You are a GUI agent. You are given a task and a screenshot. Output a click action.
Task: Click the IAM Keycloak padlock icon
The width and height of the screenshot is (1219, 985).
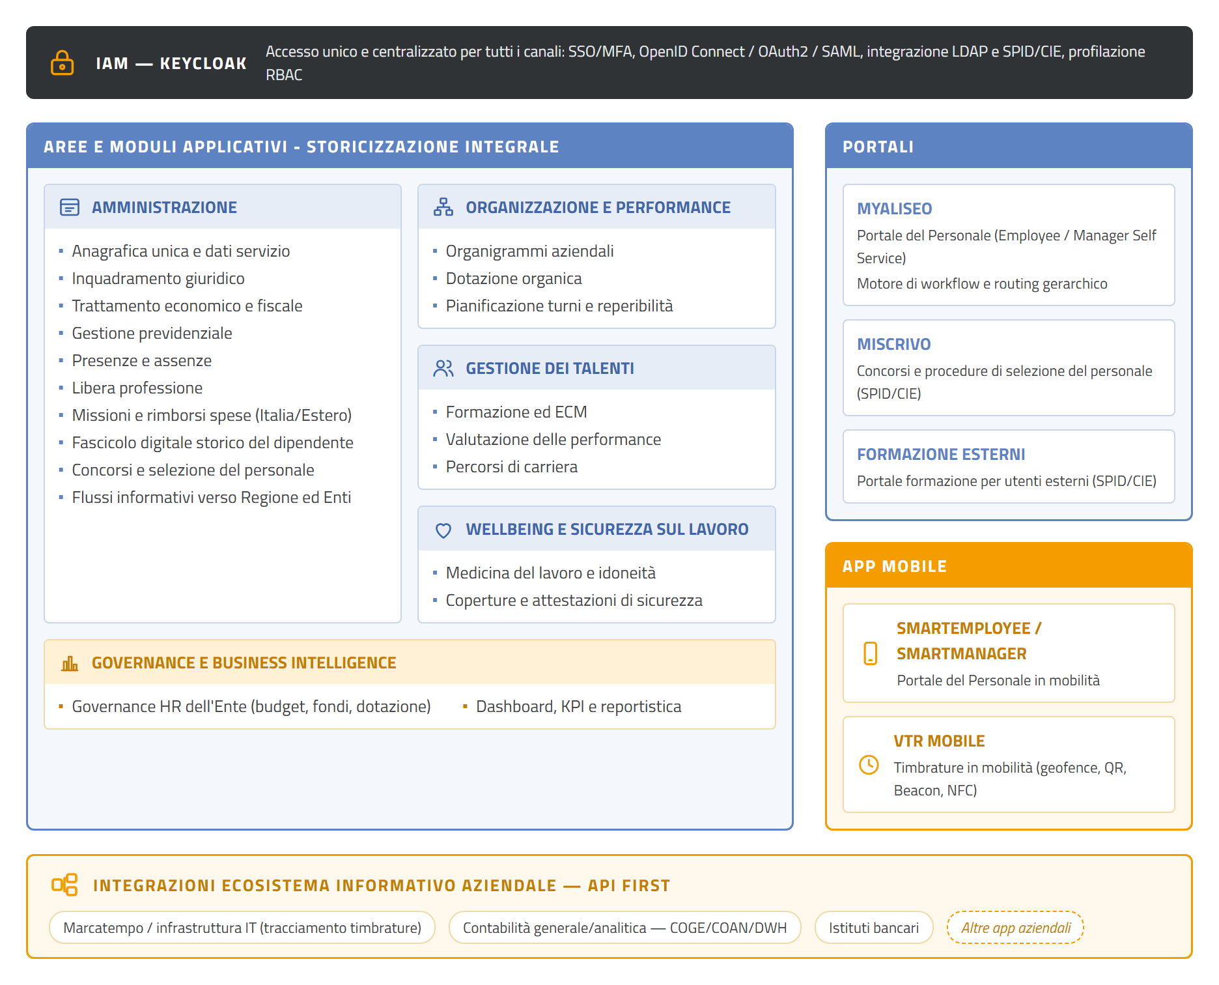(63, 63)
